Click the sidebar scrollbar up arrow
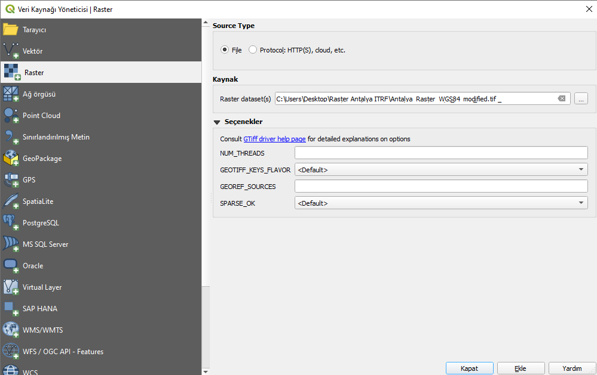The width and height of the screenshot is (597, 375). click(x=206, y=23)
